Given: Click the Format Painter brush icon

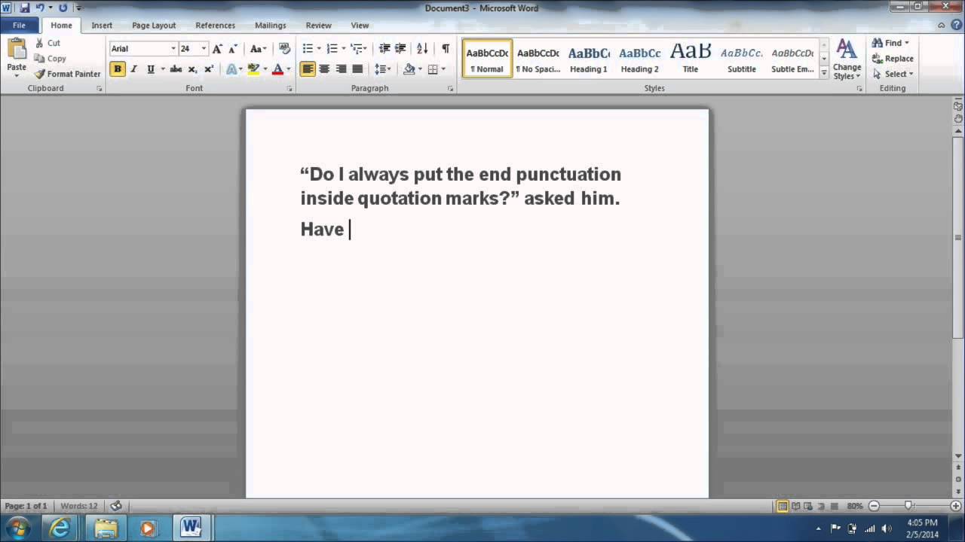Looking at the screenshot, I should pyautogui.click(x=40, y=74).
